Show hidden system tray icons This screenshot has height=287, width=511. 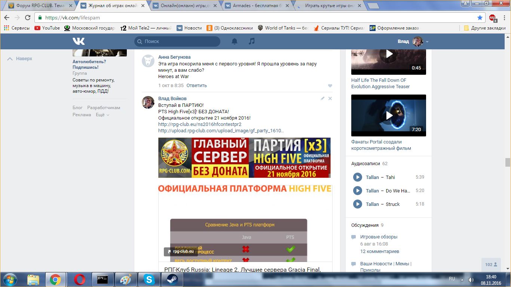[x=462, y=280]
